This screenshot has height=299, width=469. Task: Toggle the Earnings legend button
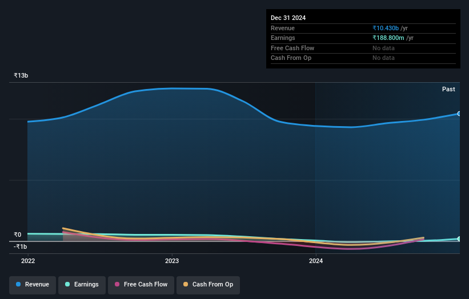pyautogui.click(x=82, y=285)
